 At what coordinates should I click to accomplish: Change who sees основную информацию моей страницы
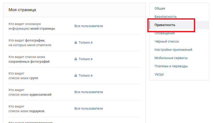coord(89,26)
